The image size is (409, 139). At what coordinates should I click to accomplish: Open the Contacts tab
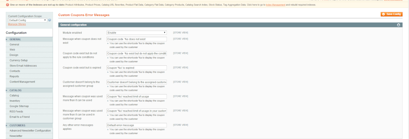[29, 71]
